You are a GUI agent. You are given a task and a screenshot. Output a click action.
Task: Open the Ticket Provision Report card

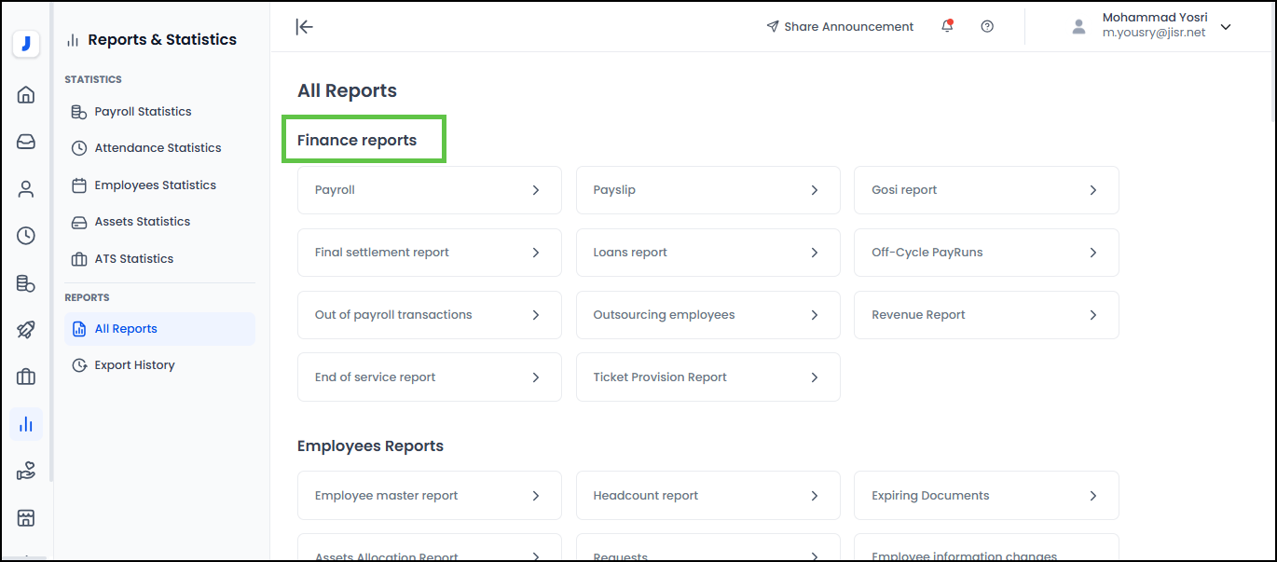(x=707, y=377)
